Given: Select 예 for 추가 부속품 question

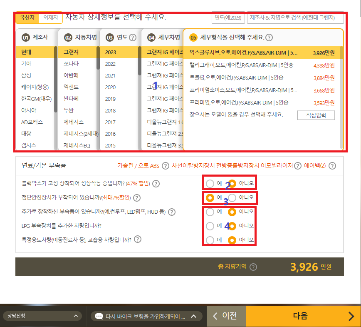Looking at the screenshot, I should tap(210, 212).
